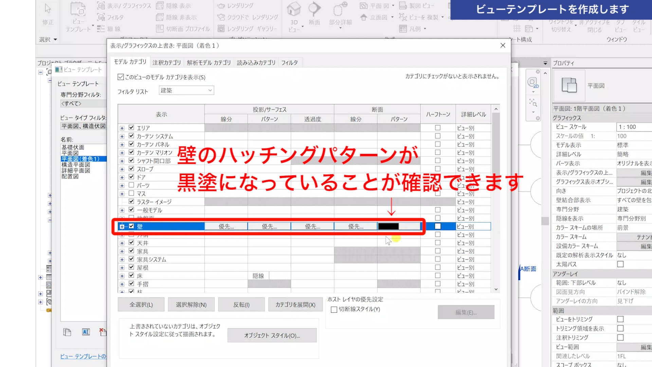Toggle 切断線スタイル checkbox

(334, 310)
